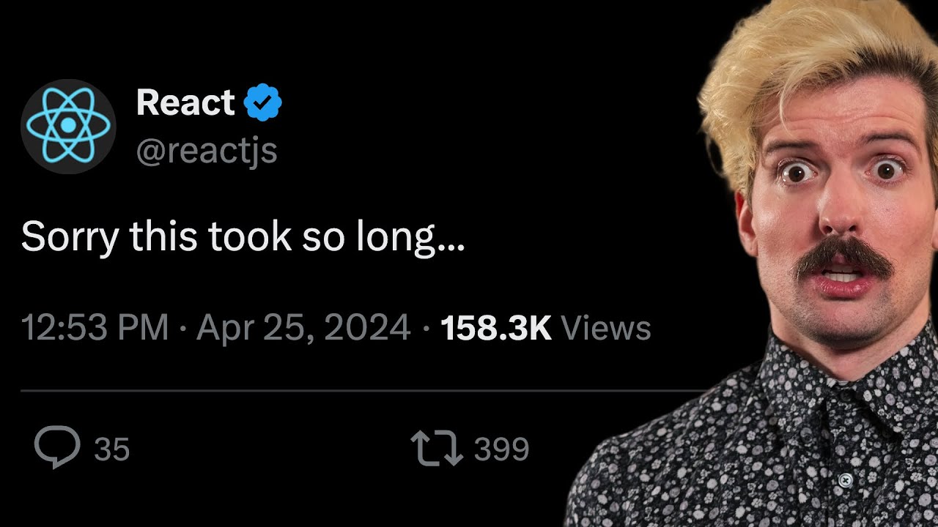Click the surprised man's face
The width and height of the screenshot is (938, 527).
click(x=835, y=212)
